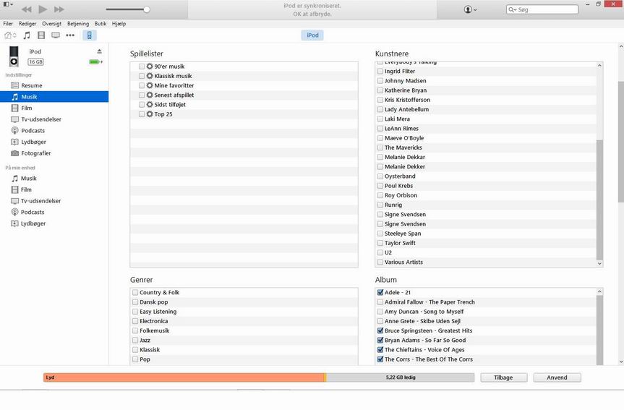Select Podcasts under Indstillinger
Screen dimensions: 624x410
54,131
